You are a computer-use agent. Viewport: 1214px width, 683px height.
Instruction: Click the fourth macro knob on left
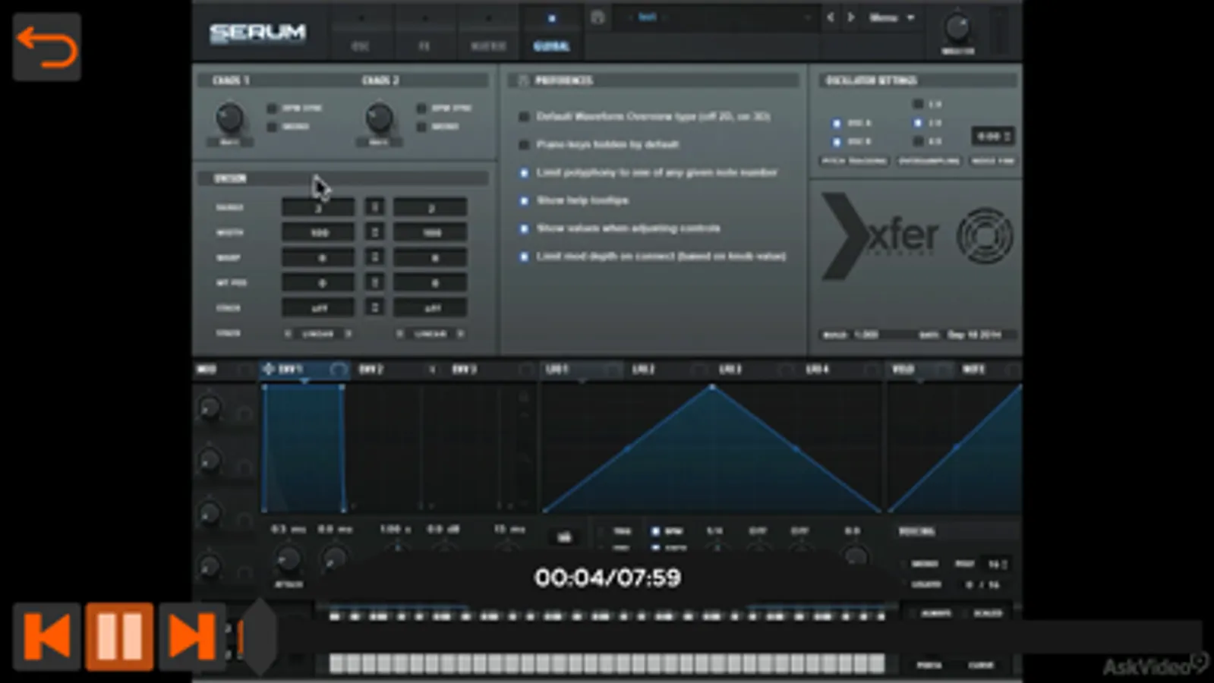(210, 566)
